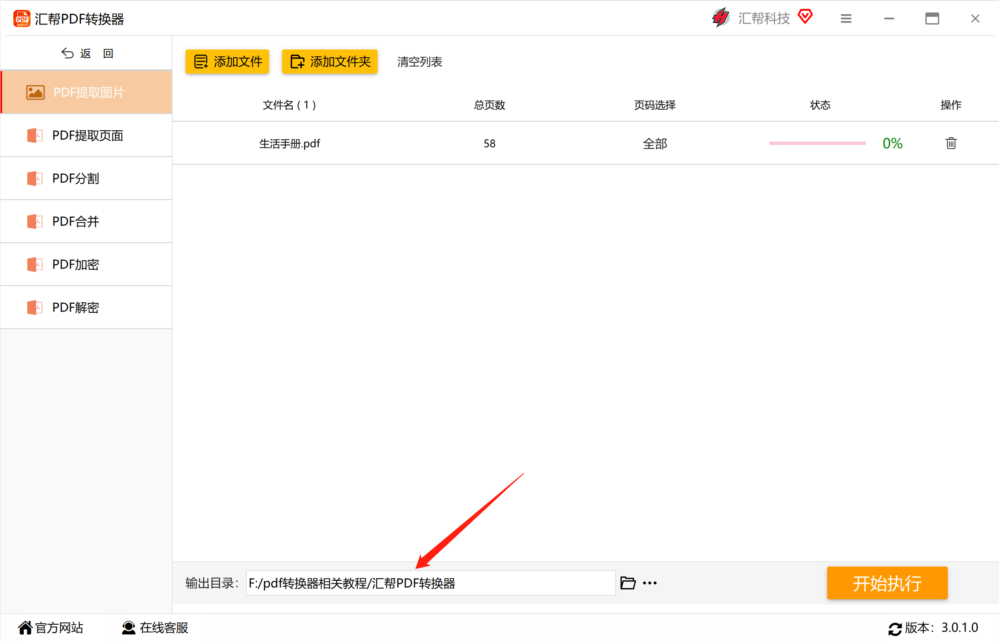Click page selection 全部 for 生活手册.pdf
Image resolution: width=999 pixels, height=641 pixels.
(655, 144)
